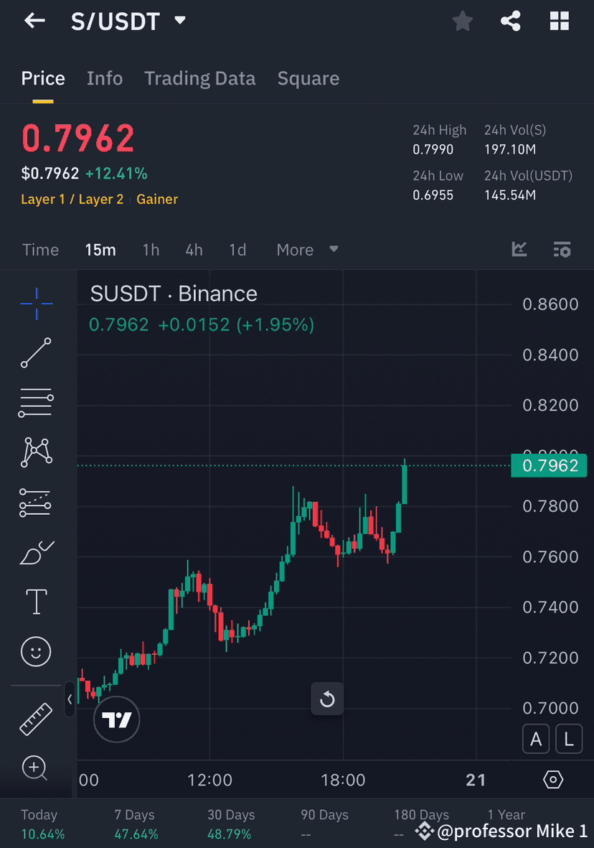Collapse the drawing toolbar with the chevron
The height and width of the screenshot is (848, 594).
pyautogui.click(x=70, y=700)
